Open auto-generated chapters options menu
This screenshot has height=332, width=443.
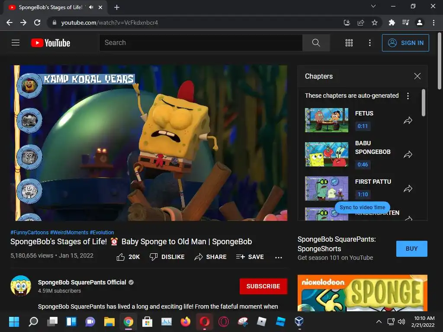tap(408, 96)
